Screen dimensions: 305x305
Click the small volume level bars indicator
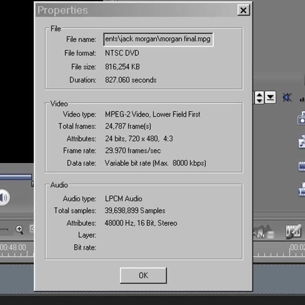(x=302, y=99)
